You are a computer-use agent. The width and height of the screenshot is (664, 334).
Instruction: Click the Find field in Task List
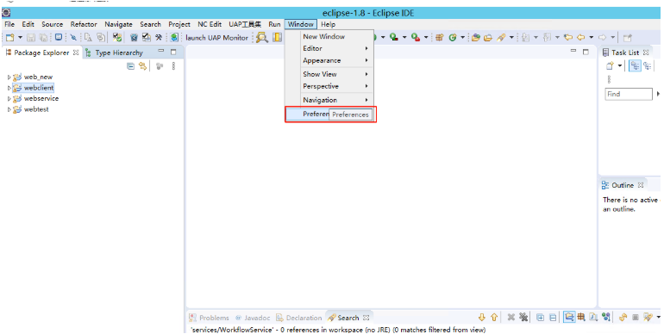pos(629,95)
